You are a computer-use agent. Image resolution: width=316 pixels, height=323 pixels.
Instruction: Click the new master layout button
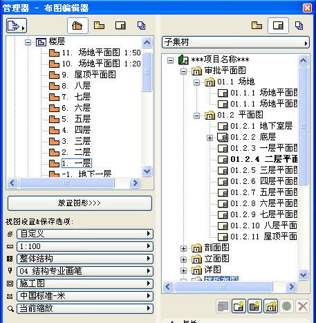(254, 306)
